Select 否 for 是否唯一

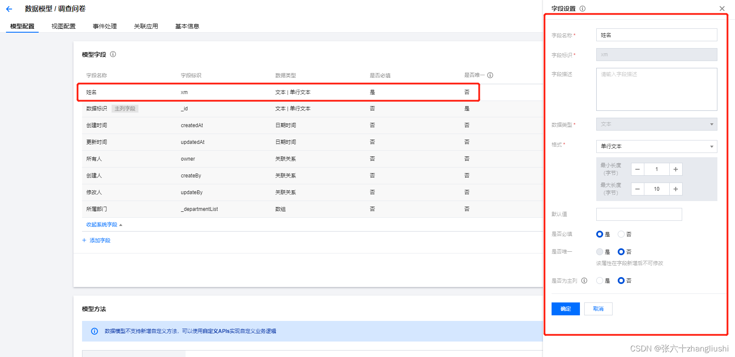point(621,252)
